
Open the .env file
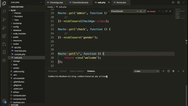(x=15, y=75)
